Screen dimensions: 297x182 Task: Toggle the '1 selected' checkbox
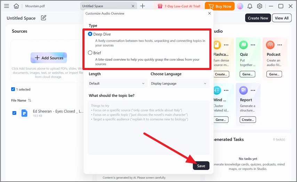[13, 89]
